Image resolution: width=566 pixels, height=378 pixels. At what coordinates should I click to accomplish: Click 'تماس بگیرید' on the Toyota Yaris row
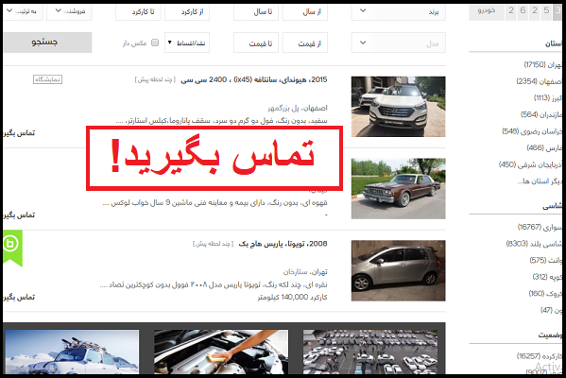point(19,297)
